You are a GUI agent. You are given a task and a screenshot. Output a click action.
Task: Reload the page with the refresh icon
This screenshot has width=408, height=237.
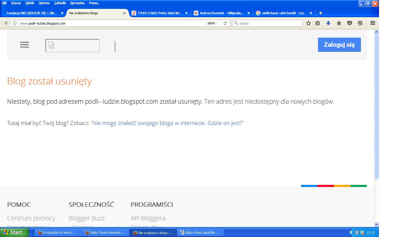225,23
